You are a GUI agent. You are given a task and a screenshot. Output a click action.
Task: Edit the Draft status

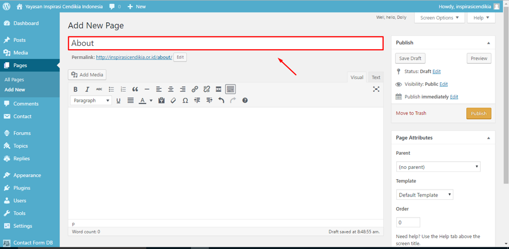tap(436, 71)
